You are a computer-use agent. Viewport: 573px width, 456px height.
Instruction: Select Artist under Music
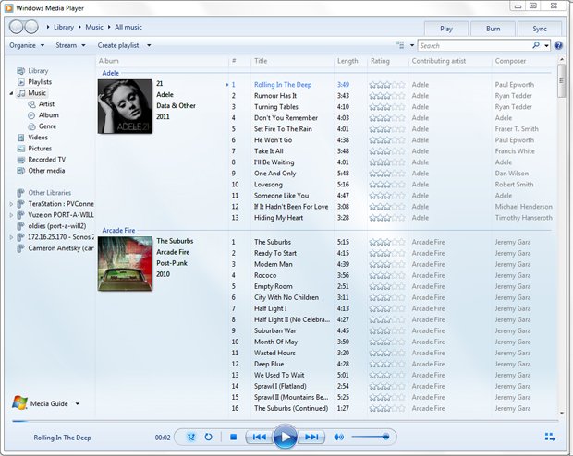(x=46, y=104)
